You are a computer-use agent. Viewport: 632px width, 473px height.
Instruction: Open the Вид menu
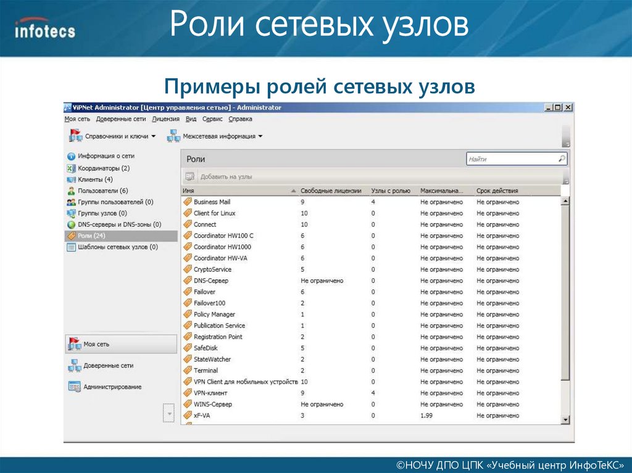tap(191, 119)
